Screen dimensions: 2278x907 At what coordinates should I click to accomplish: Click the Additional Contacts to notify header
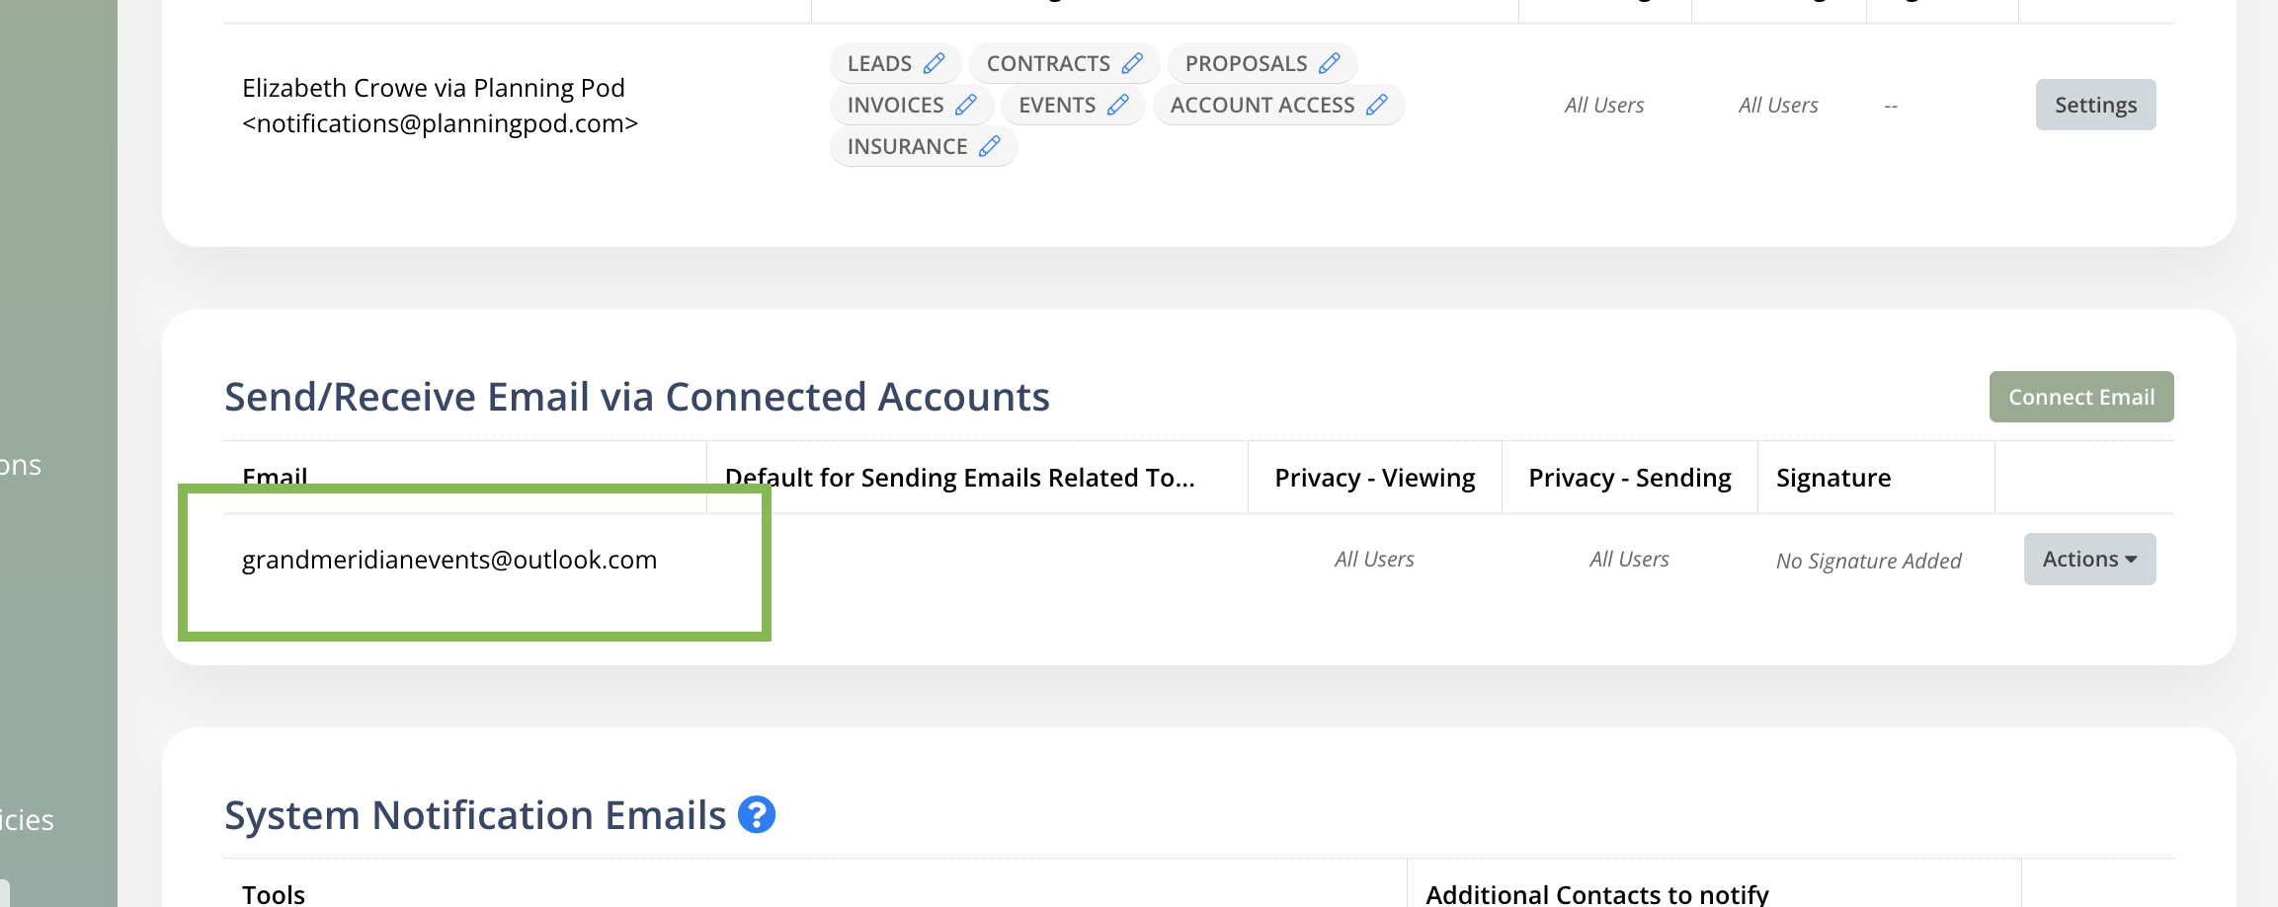1596,894
